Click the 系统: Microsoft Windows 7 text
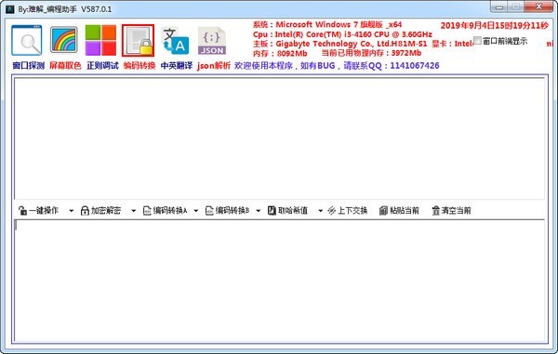558x354 pixels. pos(327,24)
